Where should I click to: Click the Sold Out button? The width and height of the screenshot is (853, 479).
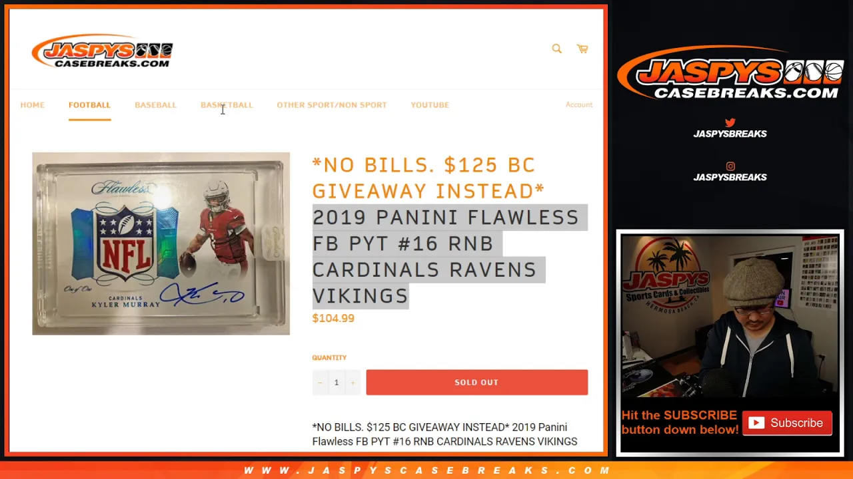coord(476,383)
